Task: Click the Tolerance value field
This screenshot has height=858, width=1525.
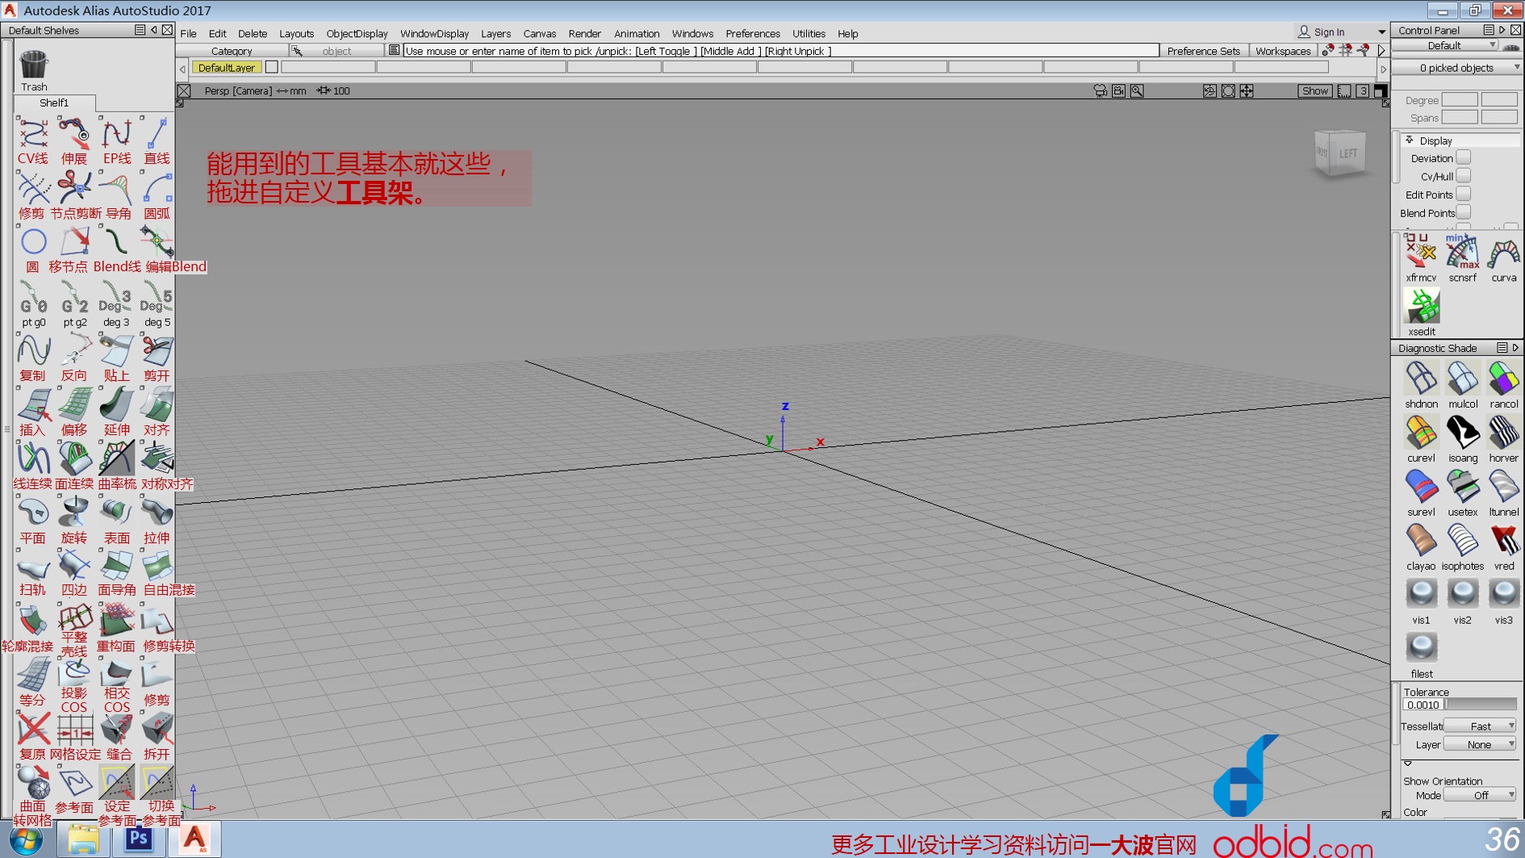Action: [x=1423, y=705]
